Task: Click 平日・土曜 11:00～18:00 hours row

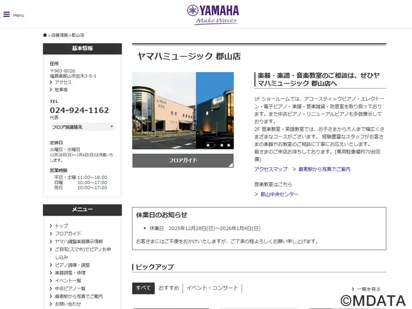Action: [x=81, y=177]
